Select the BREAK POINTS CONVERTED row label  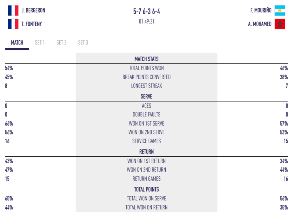tap(147, 77)
